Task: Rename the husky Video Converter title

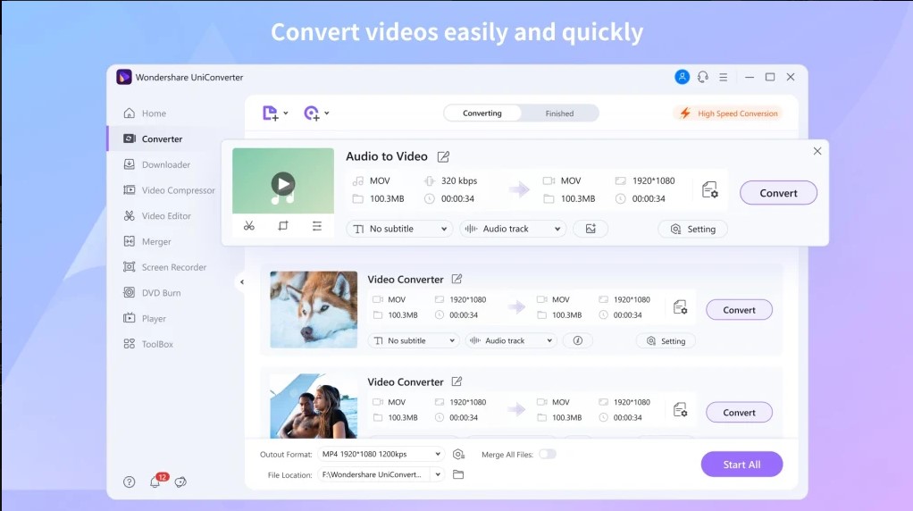Action: 457,280
